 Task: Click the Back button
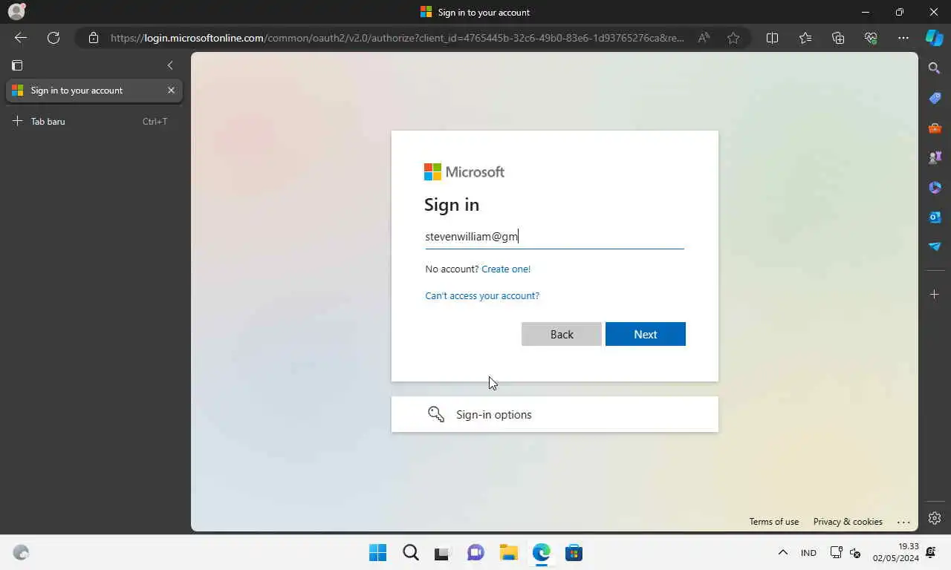[562, 334]
